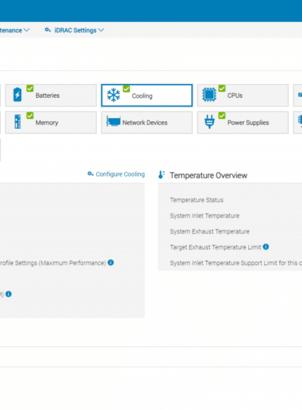
Task: Click the gear icon beside iDRAC Settings
Action: [48, 30]
